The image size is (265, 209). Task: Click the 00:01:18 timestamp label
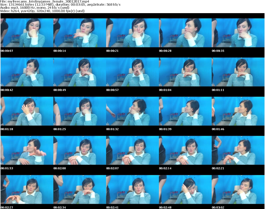pos(7,129)
